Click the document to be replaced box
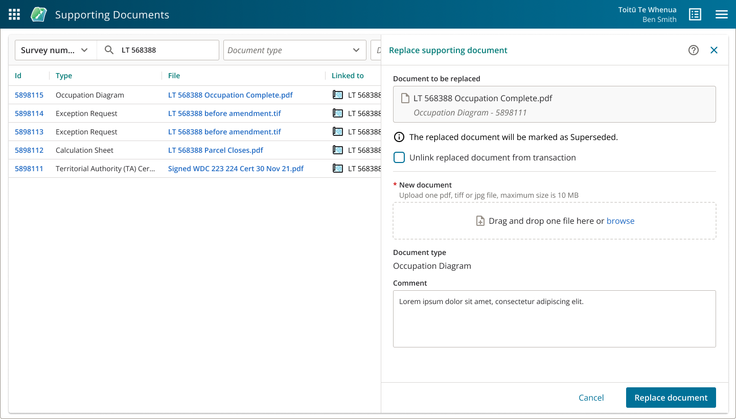The height and width of the screenshot is (419, 736). (x=555, y=104)
